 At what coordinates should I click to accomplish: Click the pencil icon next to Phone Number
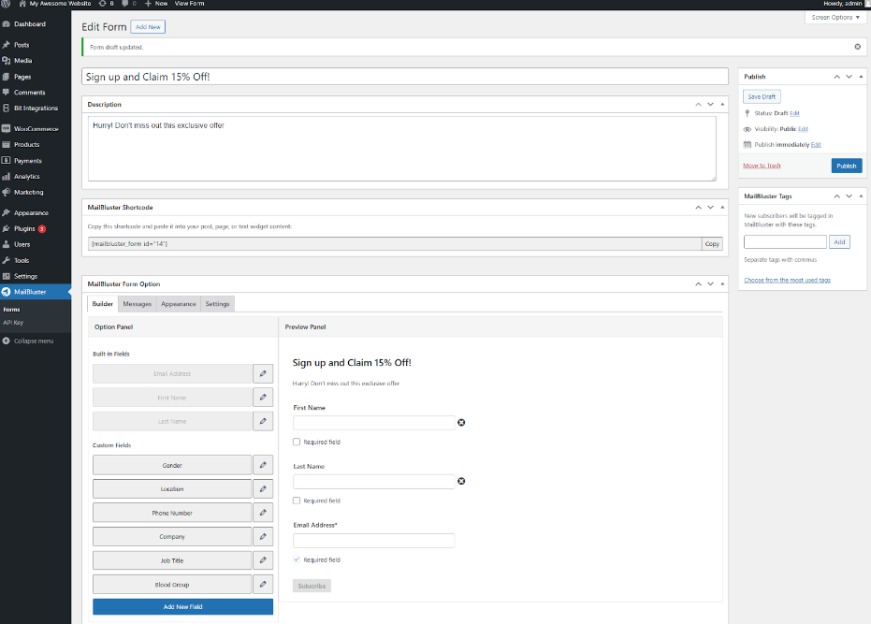click(x=263, y=513)
